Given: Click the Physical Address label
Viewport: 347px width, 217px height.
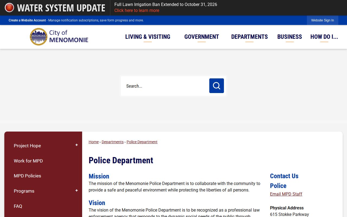Looking at the screenshot, I should click(x=287, y=208).
